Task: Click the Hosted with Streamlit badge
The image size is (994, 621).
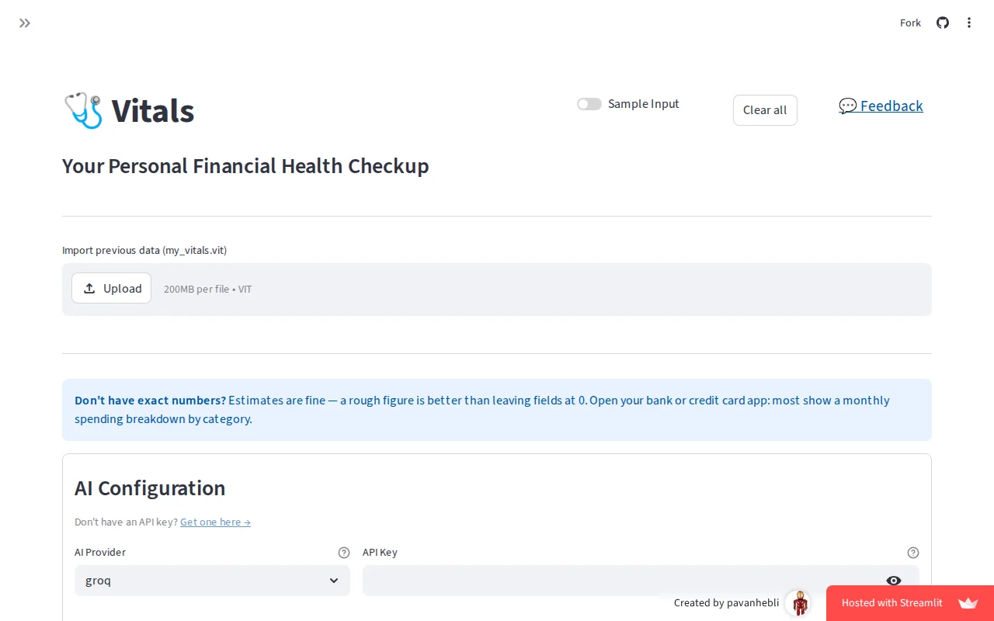Action: (910, 603)
